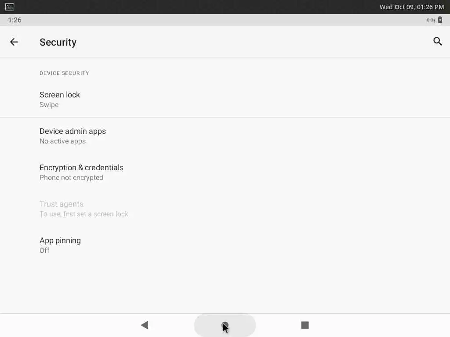Click the 1:26 status bar clock
This screenshot has width=450, height=337.
coord(15,20)
